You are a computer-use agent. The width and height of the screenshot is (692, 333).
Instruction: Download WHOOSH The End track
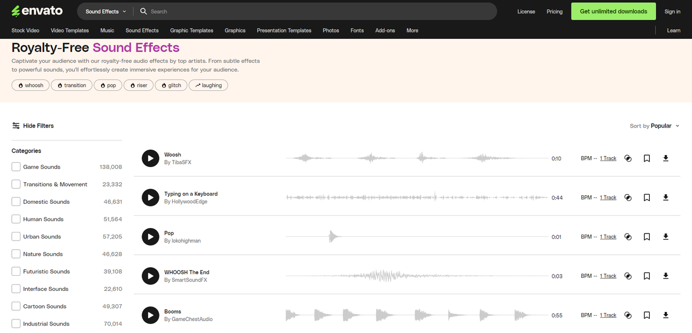(x=666, y=276)
